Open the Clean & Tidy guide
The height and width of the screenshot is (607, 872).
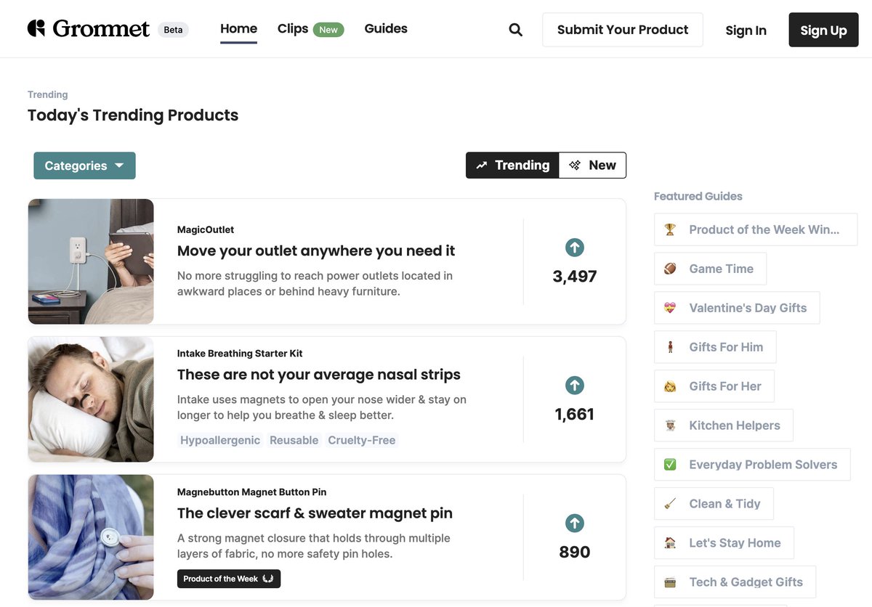[x=714, y=504]
